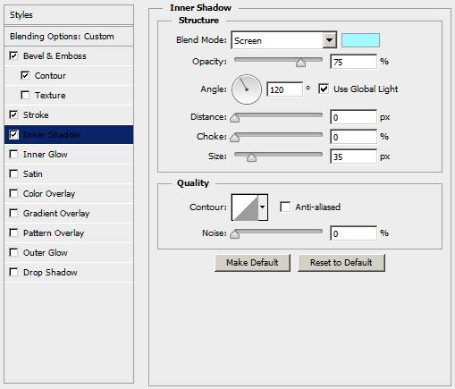This screenshot has width=455, height=389.
Task: Open the Contour picker dropdown arrow
Action: (x=263, y=207)
